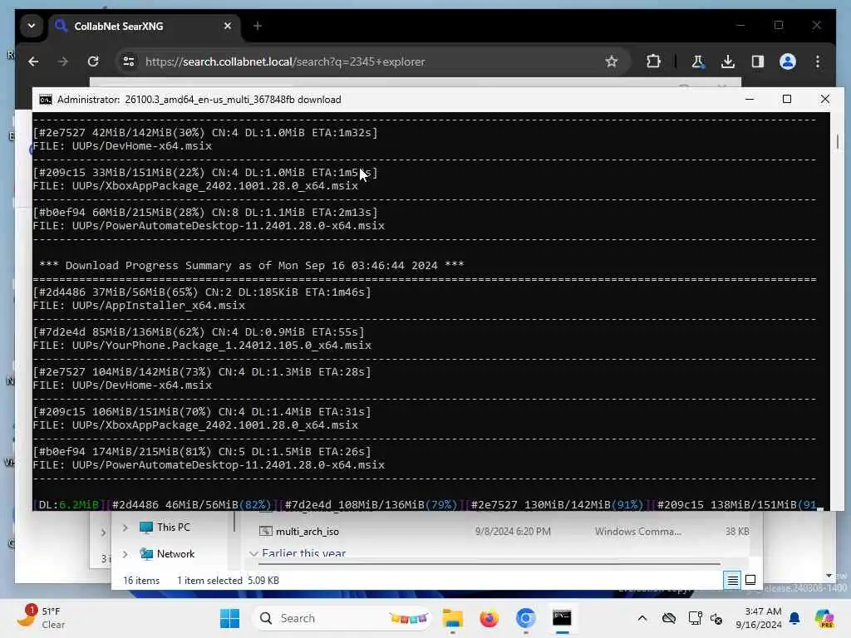Go forward in the browser
This screenshot has height=638, width=851.
point(63,61)
